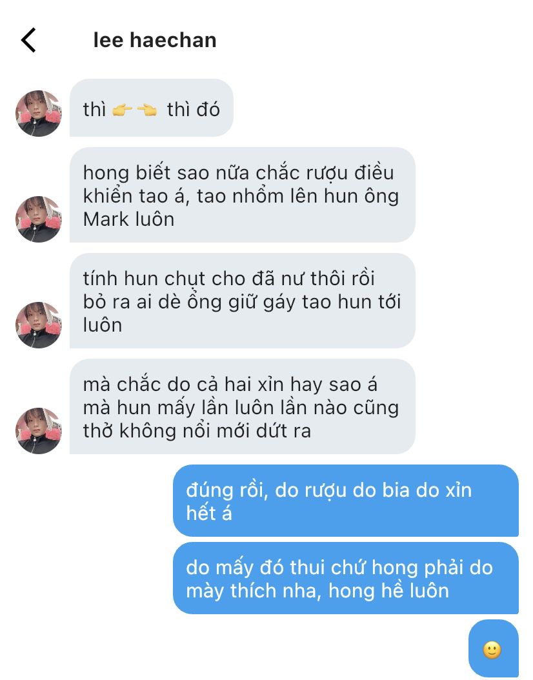Screen dimensions: 533x680
Task: Tap the back arrow icon
Action: 28,41
